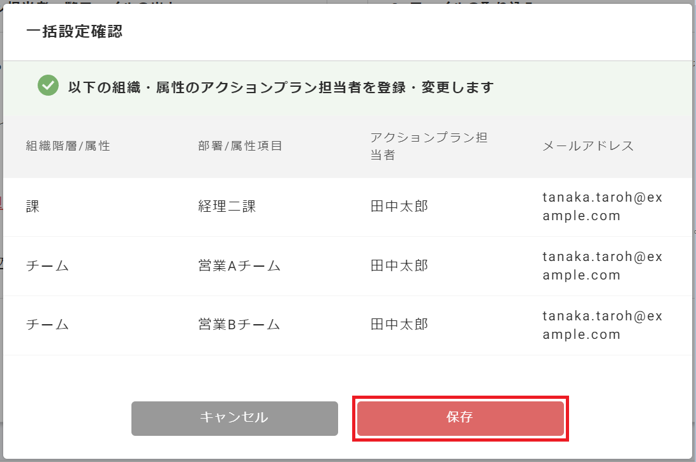Click the 部署/属性項目 column header
The image size is (696, 462).
[x=240, y=146]
